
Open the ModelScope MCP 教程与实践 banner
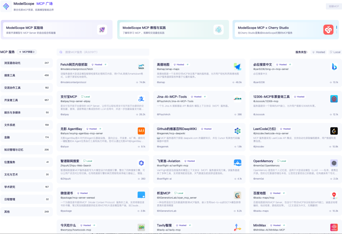click(173, 30)
